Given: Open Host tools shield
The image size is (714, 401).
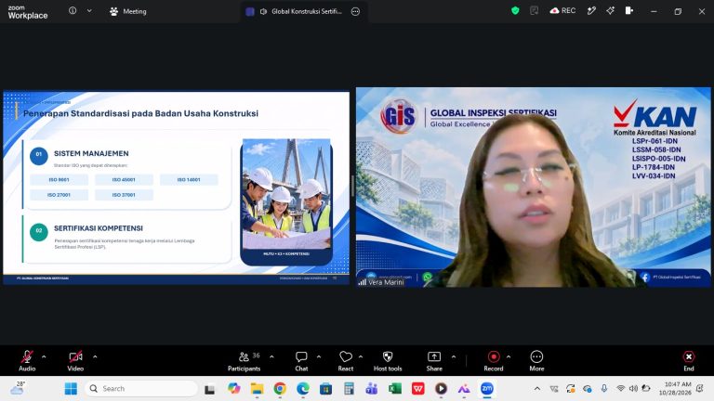Looking at the screenshot, I should pos(388,361).
